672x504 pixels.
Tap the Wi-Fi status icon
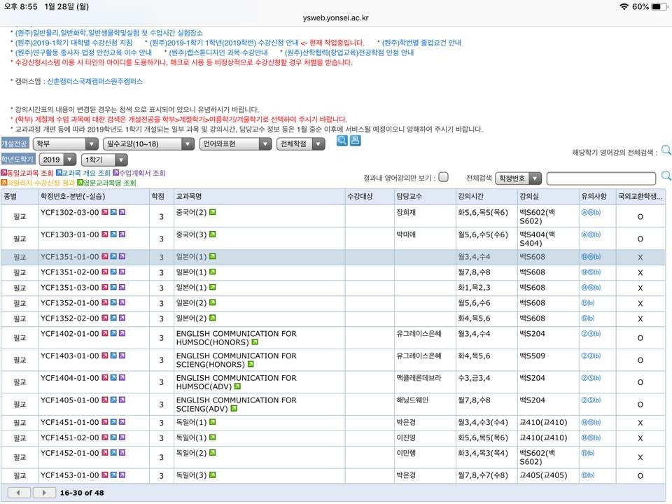click(624, 7)
